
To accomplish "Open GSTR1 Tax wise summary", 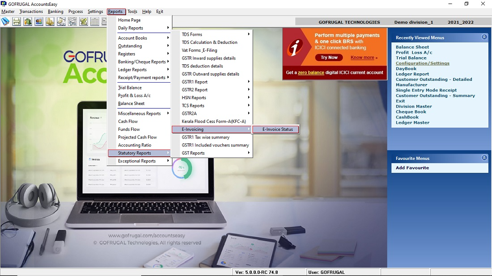I will pos(212,137).
